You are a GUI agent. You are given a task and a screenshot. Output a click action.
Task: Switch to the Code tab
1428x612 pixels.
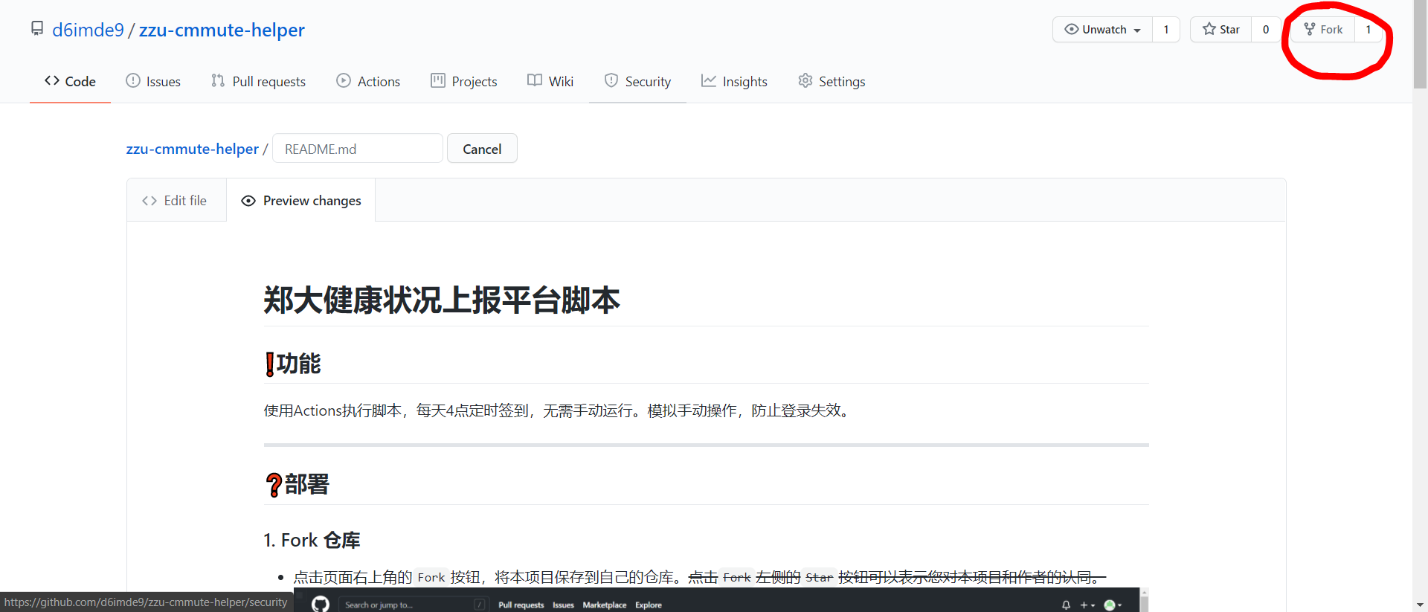(x=70, y=81)
